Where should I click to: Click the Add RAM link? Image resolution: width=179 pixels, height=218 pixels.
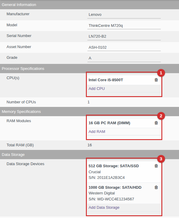coord(97,131)
